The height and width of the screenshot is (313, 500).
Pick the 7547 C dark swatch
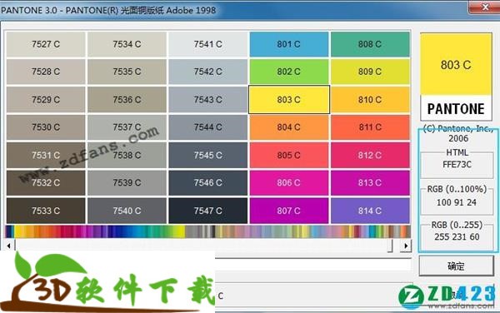click(x=207, y=211)
